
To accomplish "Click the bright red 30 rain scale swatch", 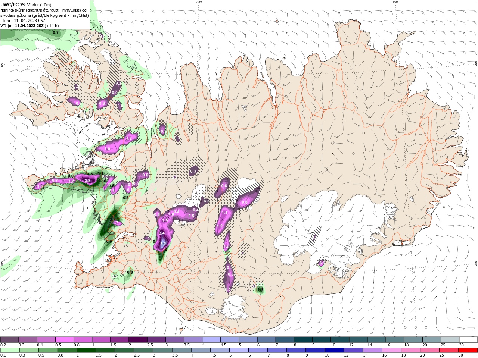I will click(468, 350).
